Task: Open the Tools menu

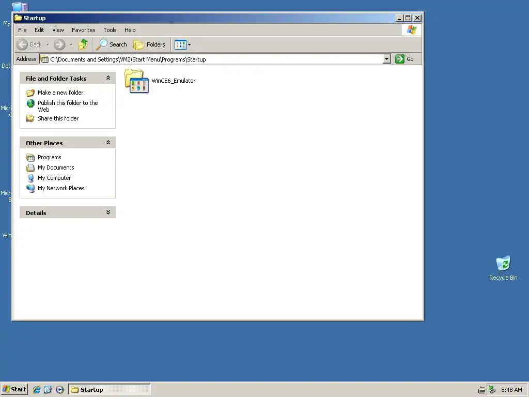Action: coord(110,30)
